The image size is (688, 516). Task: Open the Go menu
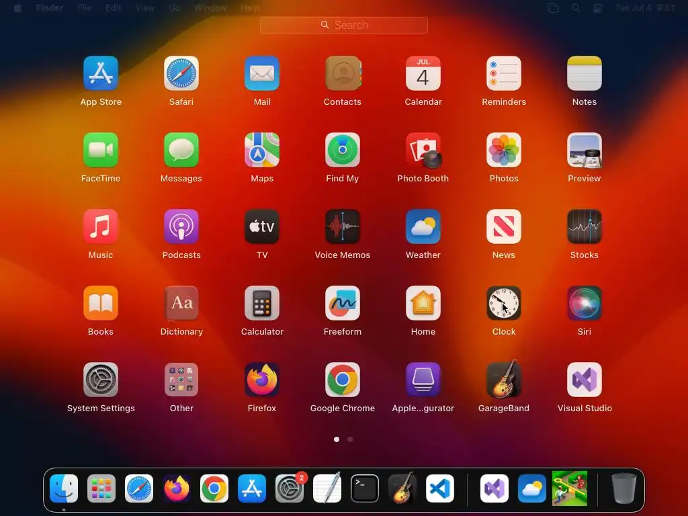tap(175, 8)
